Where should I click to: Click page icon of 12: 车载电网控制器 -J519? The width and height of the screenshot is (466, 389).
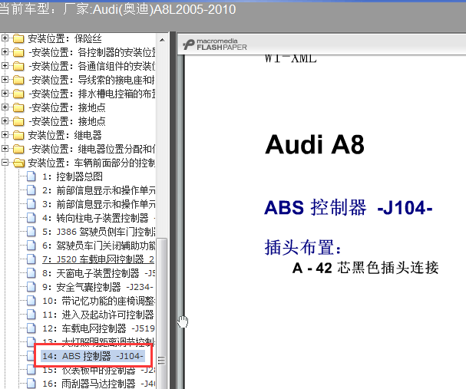(31, 328)
